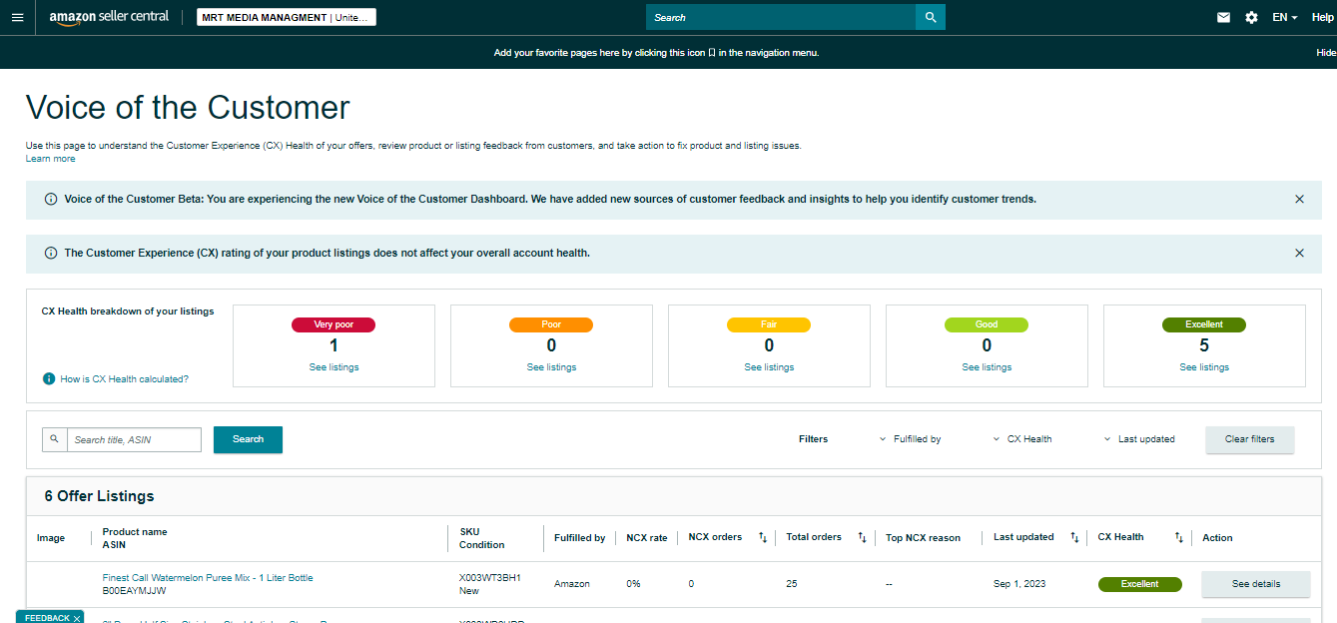This screenshot has height=623, width=1337.
Task: See listings under Very poor
Action: point(334,367)
